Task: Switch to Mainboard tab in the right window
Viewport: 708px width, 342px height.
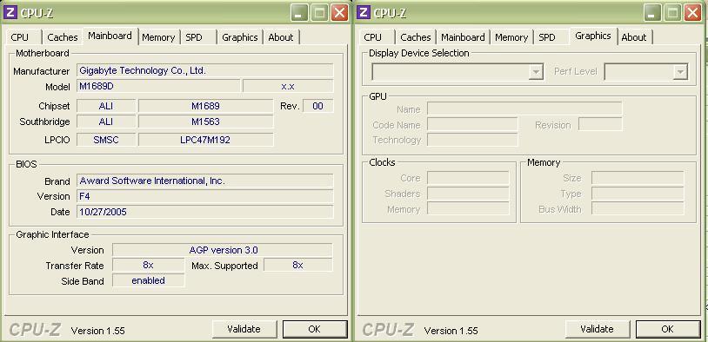Action: click(x=464, y=37)
